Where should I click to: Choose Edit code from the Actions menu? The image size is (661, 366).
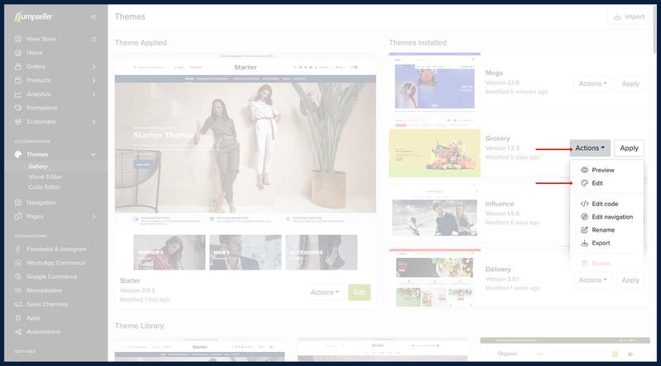(x=606, y=204)
